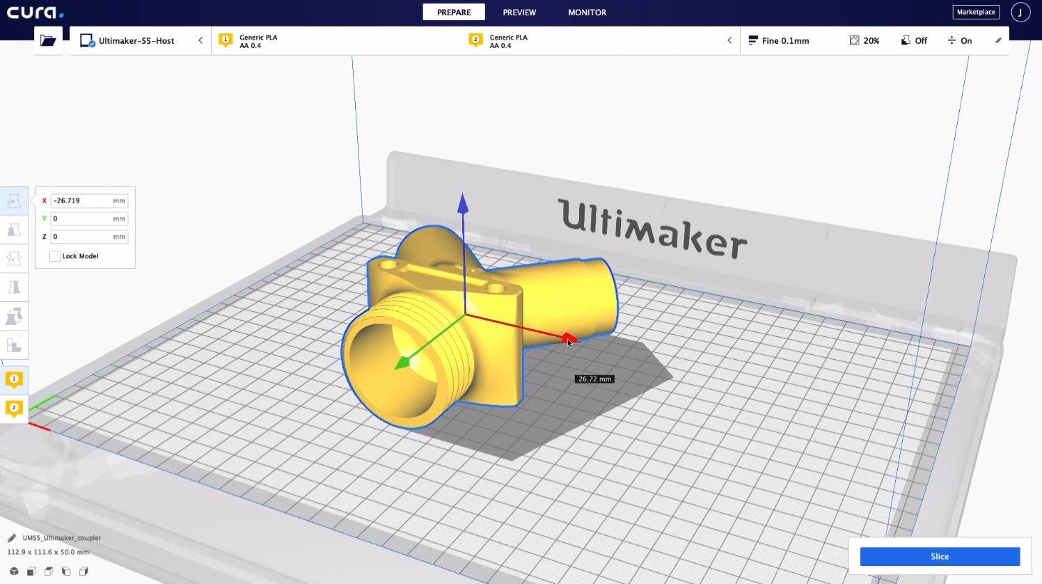The image size is (1042, 584).
Task: Open the Marketplace
Action: pyautogui.click(x=975, y=13)
